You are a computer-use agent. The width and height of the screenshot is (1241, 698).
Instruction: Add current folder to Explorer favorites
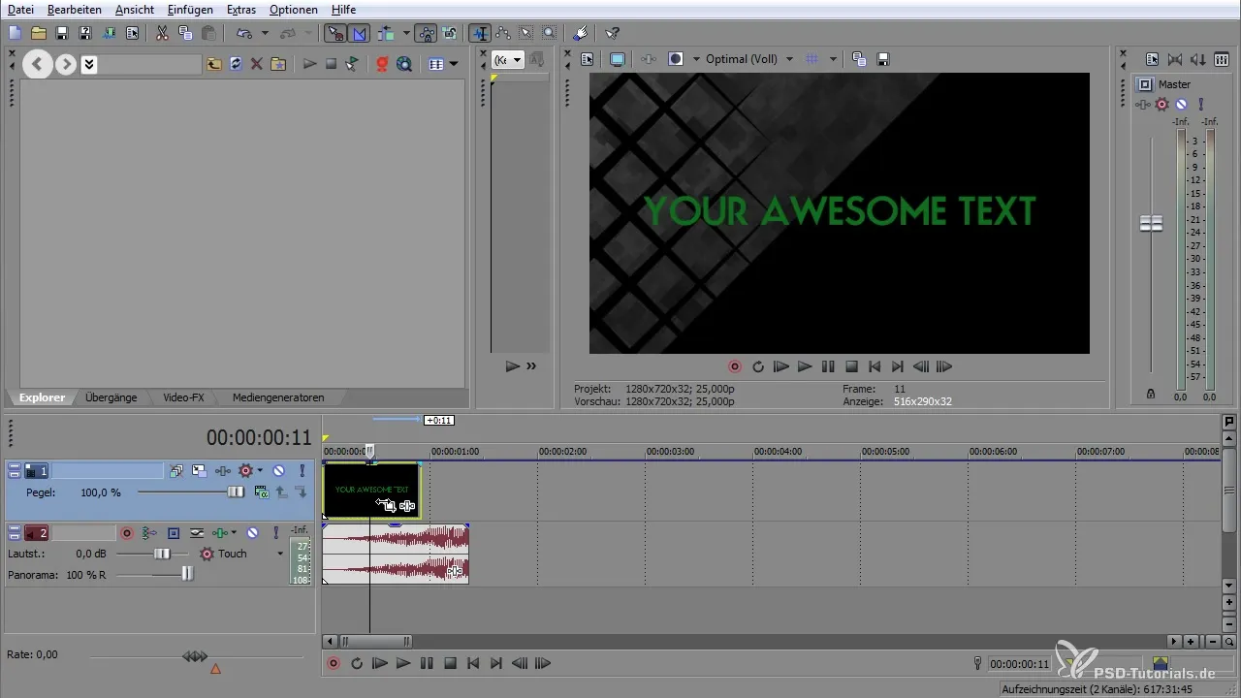click(278, 64)
